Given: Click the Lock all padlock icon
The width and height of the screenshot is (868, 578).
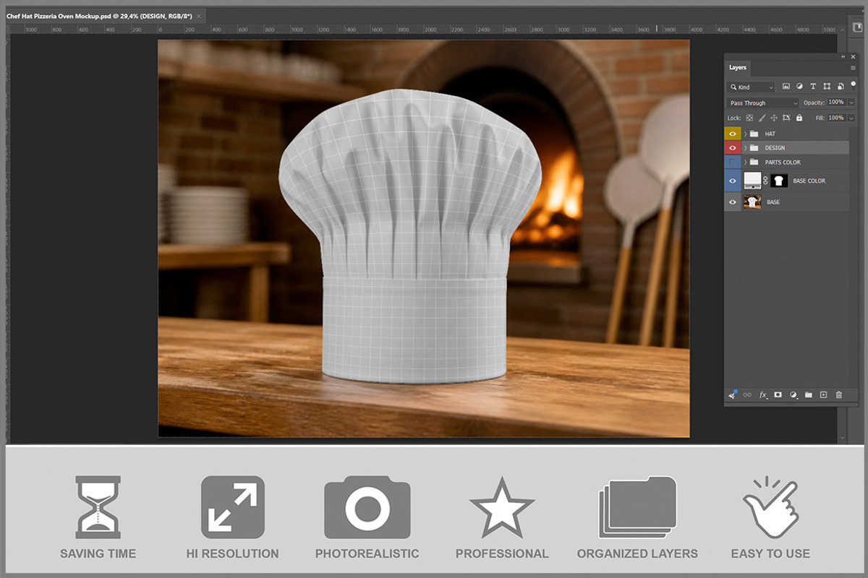Looking at the screenshot, I should [799, 118].
